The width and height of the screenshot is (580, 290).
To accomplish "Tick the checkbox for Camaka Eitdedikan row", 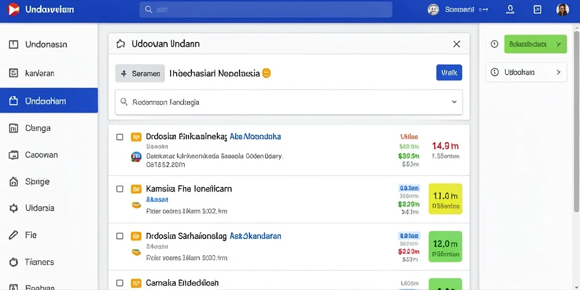I will coord(120,283).
